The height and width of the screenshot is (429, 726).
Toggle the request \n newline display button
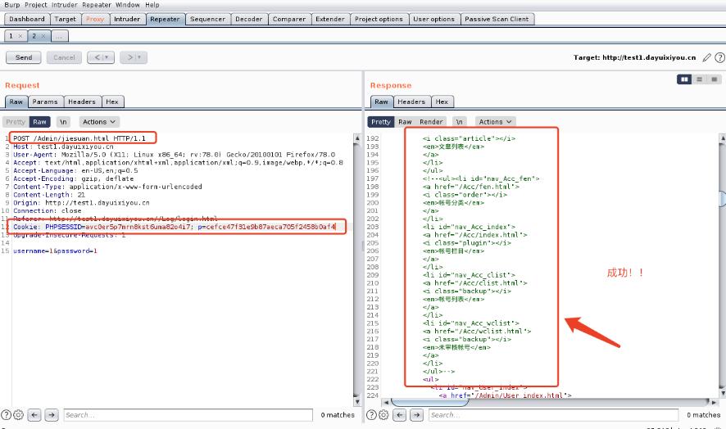(x=64, y=122)
